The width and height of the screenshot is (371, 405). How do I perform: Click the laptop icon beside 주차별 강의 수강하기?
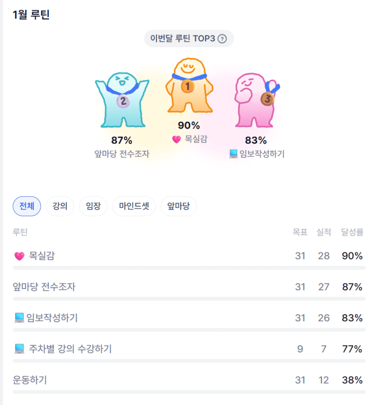click(19, 349)
